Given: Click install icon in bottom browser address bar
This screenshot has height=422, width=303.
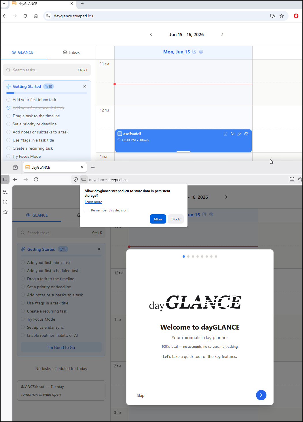Looking at the screenshot, I should (x=292, y=179).
